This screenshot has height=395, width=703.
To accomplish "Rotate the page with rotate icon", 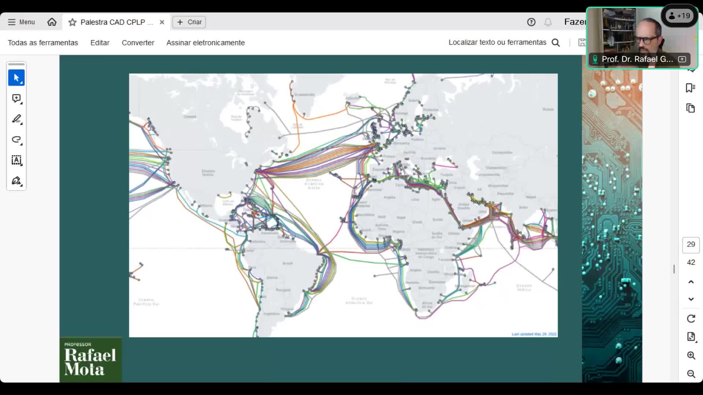I will (691, 319).
